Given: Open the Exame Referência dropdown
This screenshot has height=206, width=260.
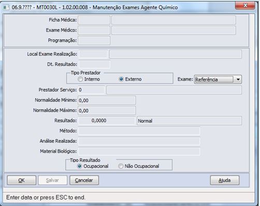Looking at the screenshot, I should click(218, 79).
